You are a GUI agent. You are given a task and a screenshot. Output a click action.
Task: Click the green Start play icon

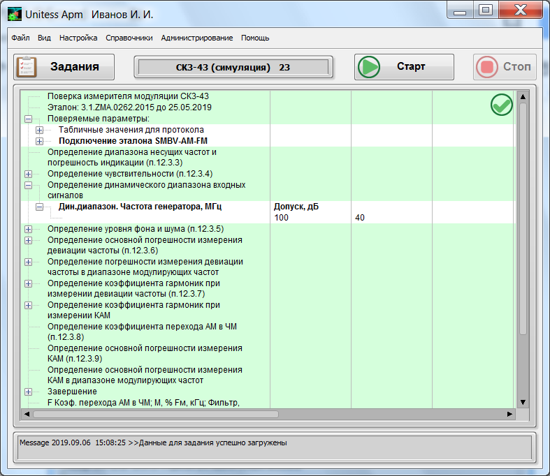tap(368, 67)
